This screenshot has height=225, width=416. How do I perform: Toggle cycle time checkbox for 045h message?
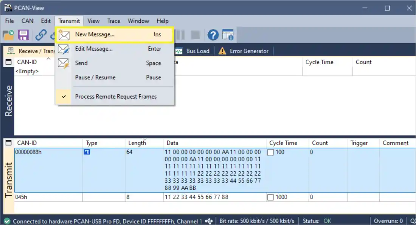[x=270, y=197]
